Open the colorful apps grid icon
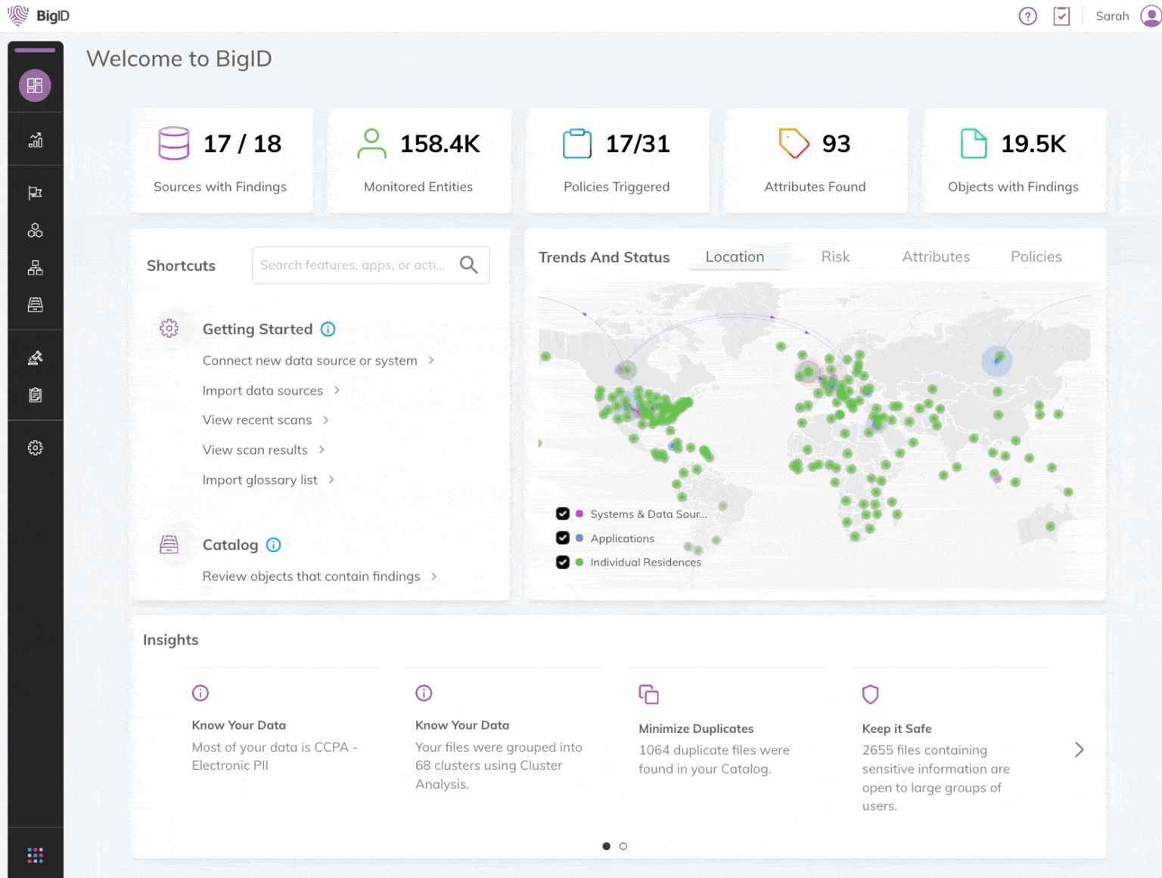The width and height of the screenshot is (1162, 878). click(35, 855)
